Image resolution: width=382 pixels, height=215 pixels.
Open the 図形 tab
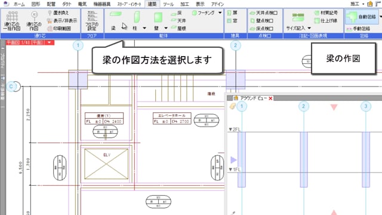tap(36, 4)
